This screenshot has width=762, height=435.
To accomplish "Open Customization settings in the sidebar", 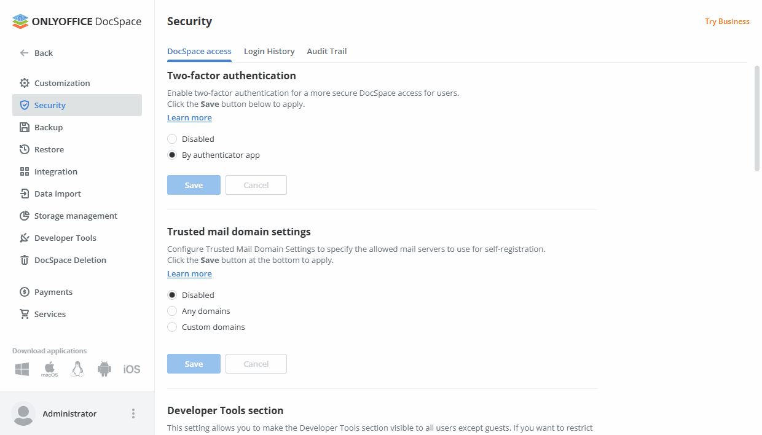I will [61, 82].
